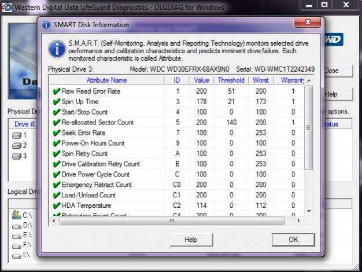The height and width of the screenshot is (272, 362).
Task: Click the vertical scrollbar down arrow
Action: click(309, 211)
